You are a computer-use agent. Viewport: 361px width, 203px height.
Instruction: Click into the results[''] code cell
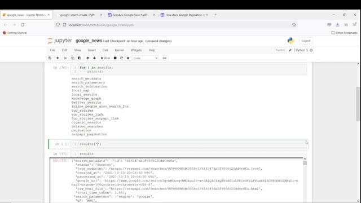[189, 144]
